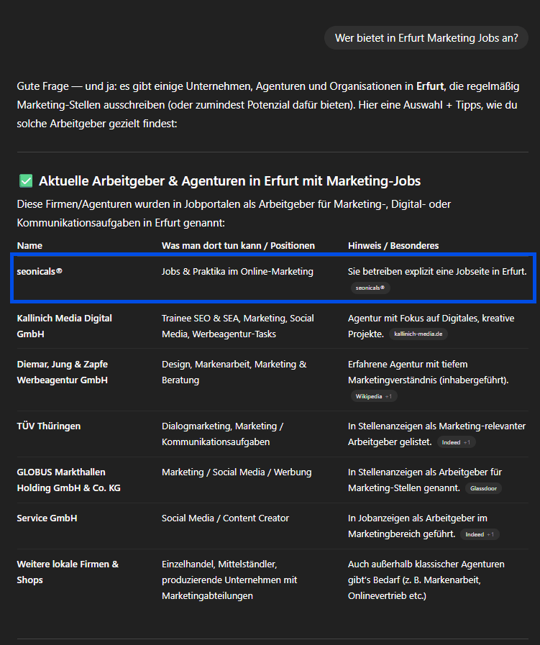
Task: Select 'Jobs & Praktika im Online-Marketing' cell
Action: point(237,272)
